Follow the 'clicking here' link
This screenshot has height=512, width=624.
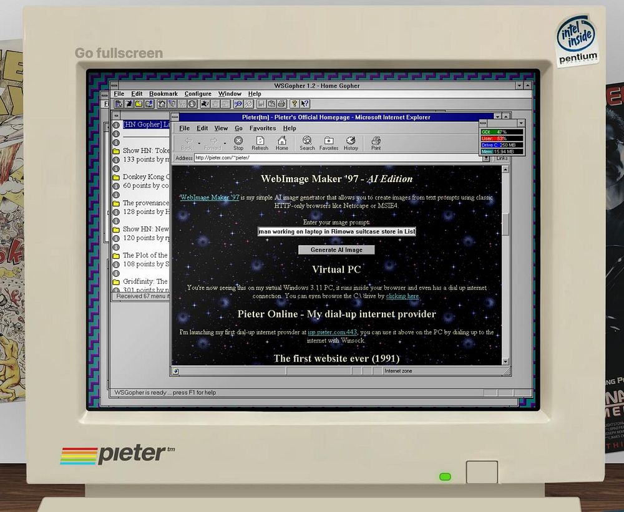tap(402, 296)
